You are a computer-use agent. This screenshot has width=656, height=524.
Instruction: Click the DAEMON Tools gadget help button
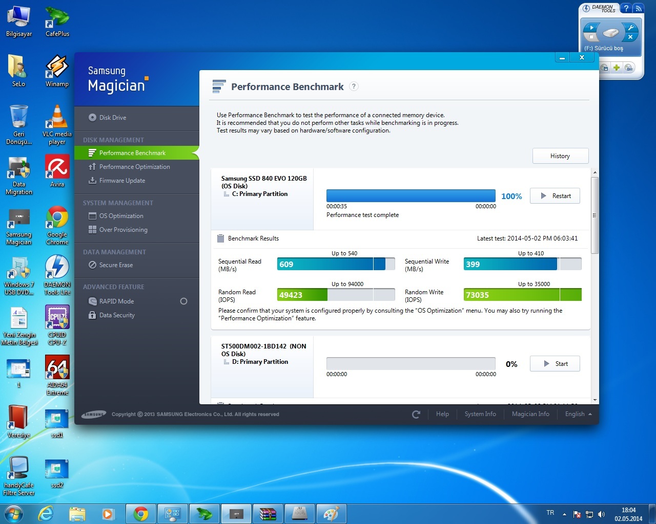(x=626, y=8)
